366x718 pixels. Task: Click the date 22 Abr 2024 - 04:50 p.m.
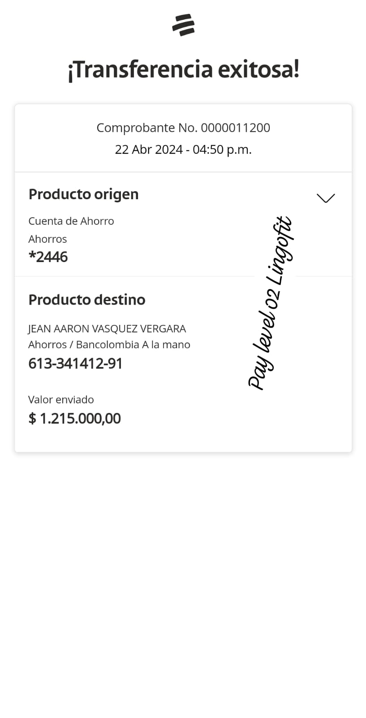click(x=183, y=149)
